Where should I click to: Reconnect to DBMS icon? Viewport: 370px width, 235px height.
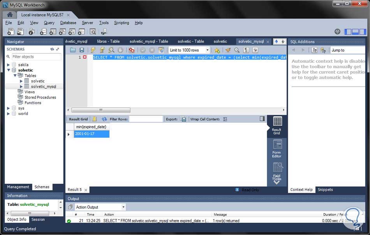coord(104,32)
